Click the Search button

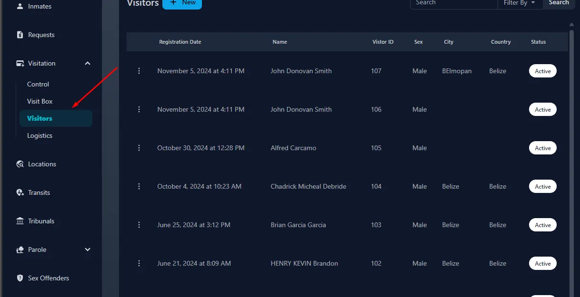559,3
